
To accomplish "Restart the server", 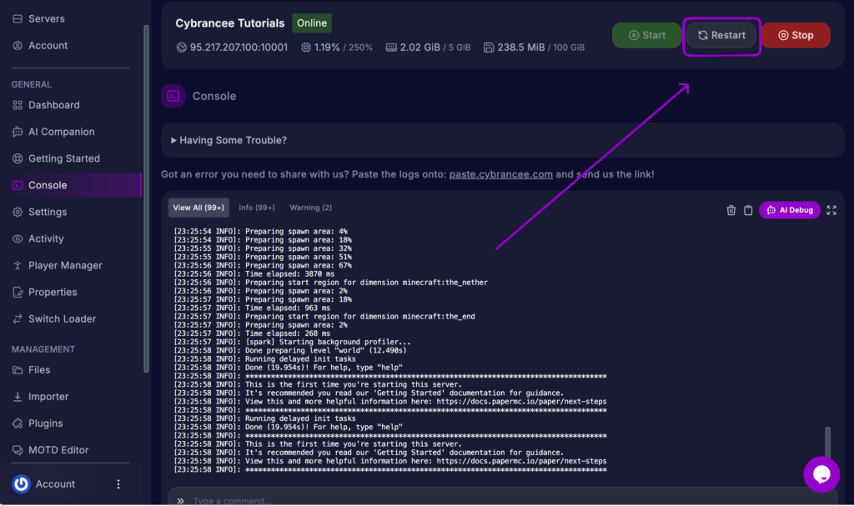I will click(x=721, y=35).
